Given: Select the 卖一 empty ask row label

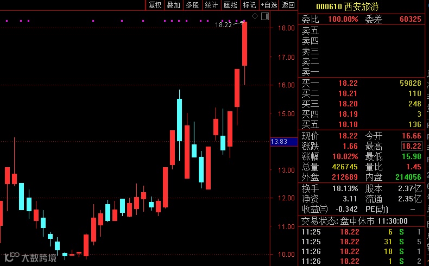Looking at the screenshot, I should pyautogui.click(x=310, y=72).
